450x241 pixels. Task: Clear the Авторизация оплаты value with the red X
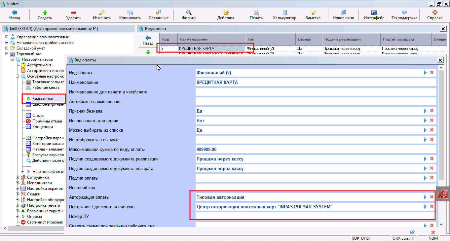click(432, 197)
